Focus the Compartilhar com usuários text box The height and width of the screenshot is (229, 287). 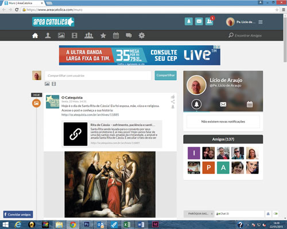[98, 76]
